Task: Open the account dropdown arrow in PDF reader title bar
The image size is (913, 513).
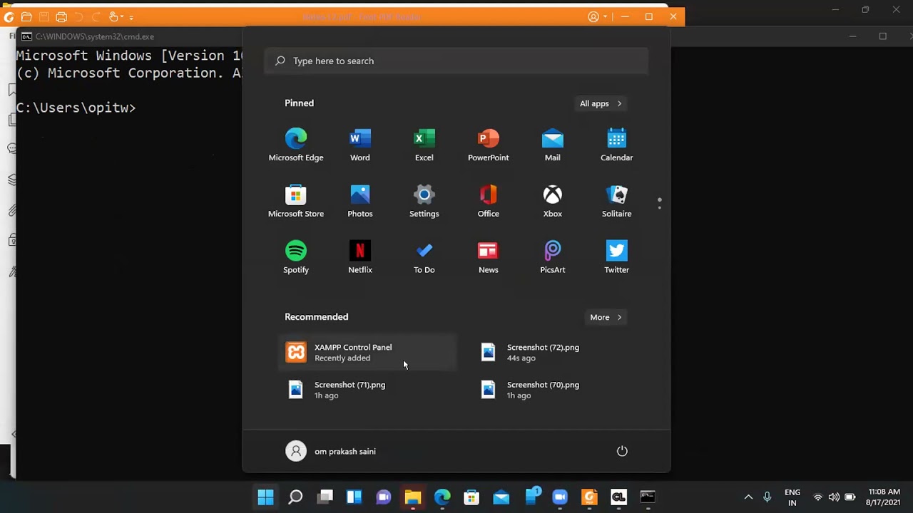Action: point(606,16)
